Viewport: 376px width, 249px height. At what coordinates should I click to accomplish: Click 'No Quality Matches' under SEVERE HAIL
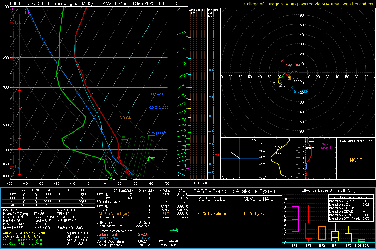258,214
